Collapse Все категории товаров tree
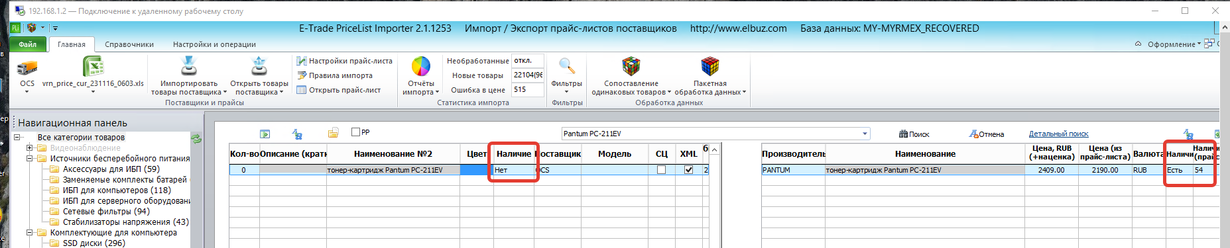This screenshot has width=1230, height=248. tap(17, 138)
